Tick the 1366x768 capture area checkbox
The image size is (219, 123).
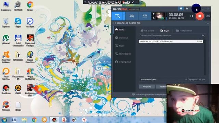(114, 23)
